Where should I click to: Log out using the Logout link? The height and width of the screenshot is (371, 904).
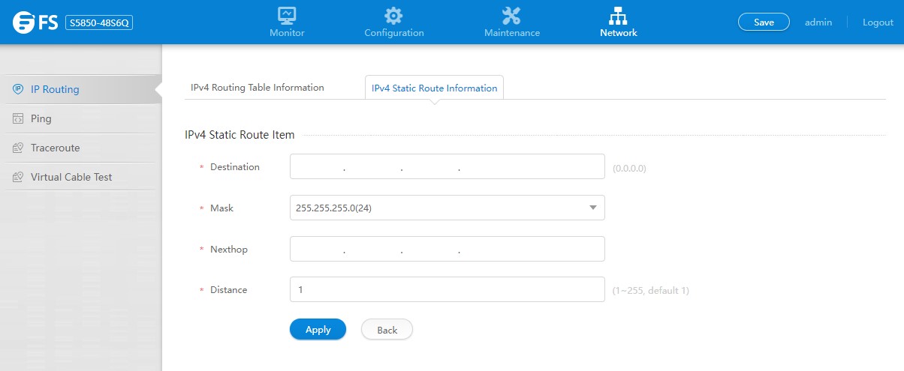click(x=878, y=22)
